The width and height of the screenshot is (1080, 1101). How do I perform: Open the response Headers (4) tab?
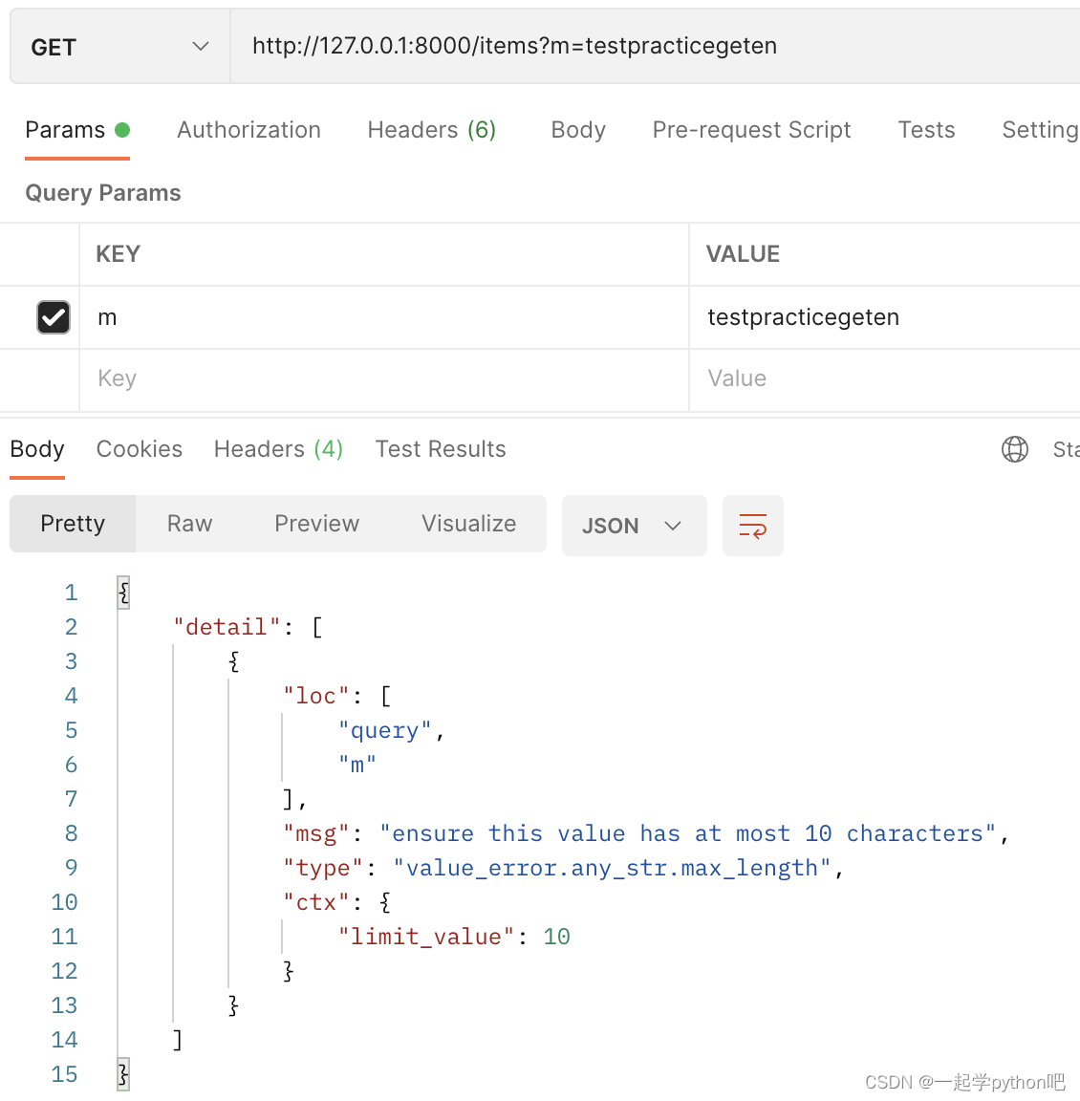coord(278,449)
